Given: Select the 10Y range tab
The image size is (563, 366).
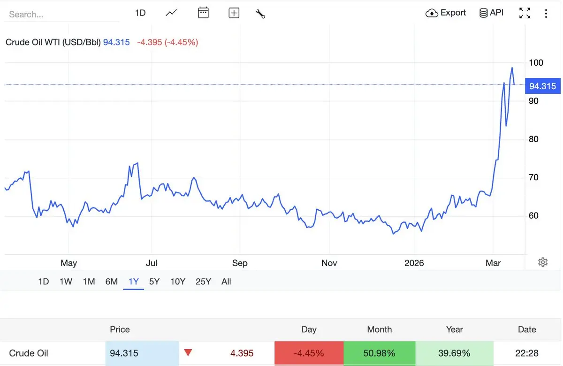Looking at the screenshot, I should (x=178, y=282).
